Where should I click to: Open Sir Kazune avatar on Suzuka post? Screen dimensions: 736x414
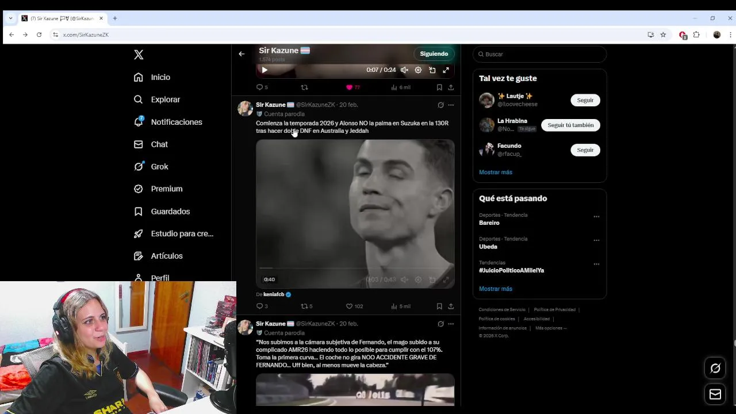pos(245,109)
